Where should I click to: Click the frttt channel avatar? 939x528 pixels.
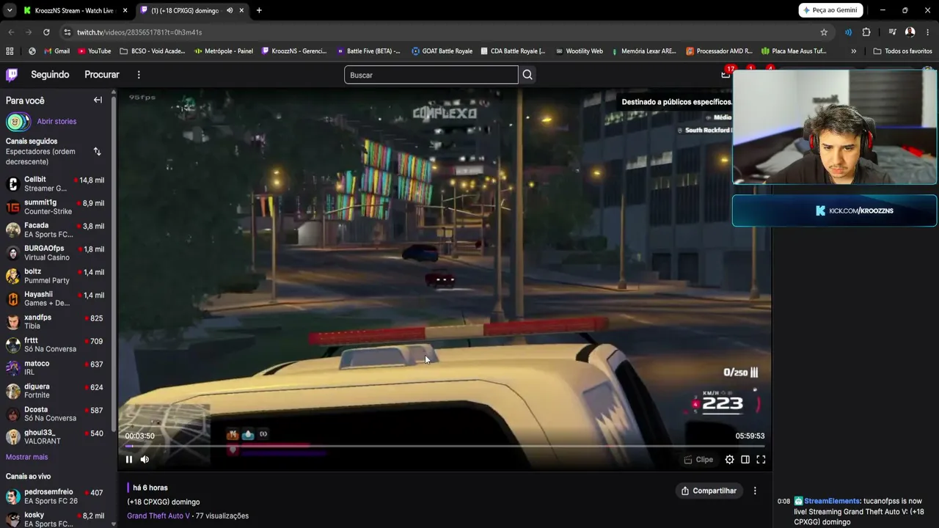coord(12,345)
